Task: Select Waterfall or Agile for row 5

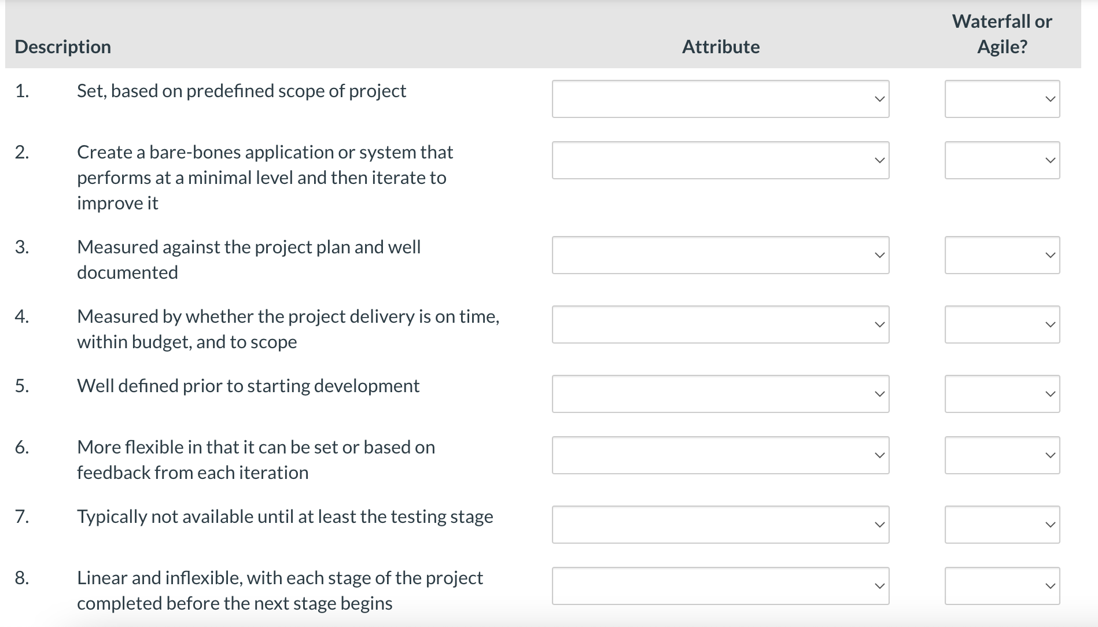Action: 1002,394
